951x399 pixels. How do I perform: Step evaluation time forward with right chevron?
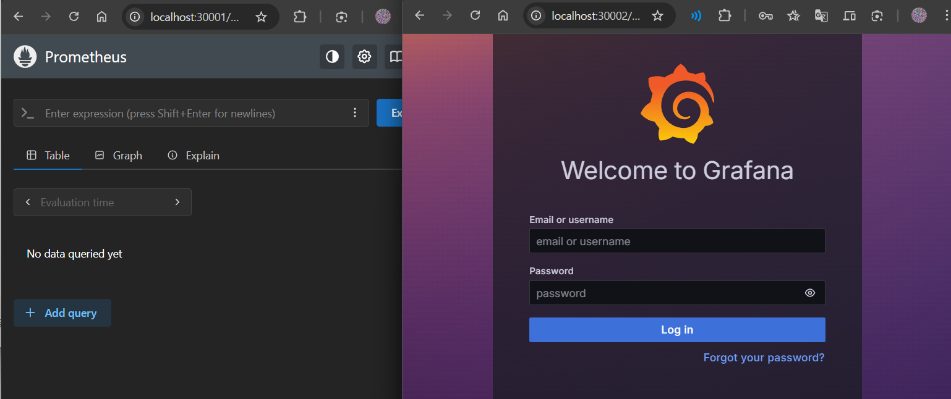click(177, 202)
